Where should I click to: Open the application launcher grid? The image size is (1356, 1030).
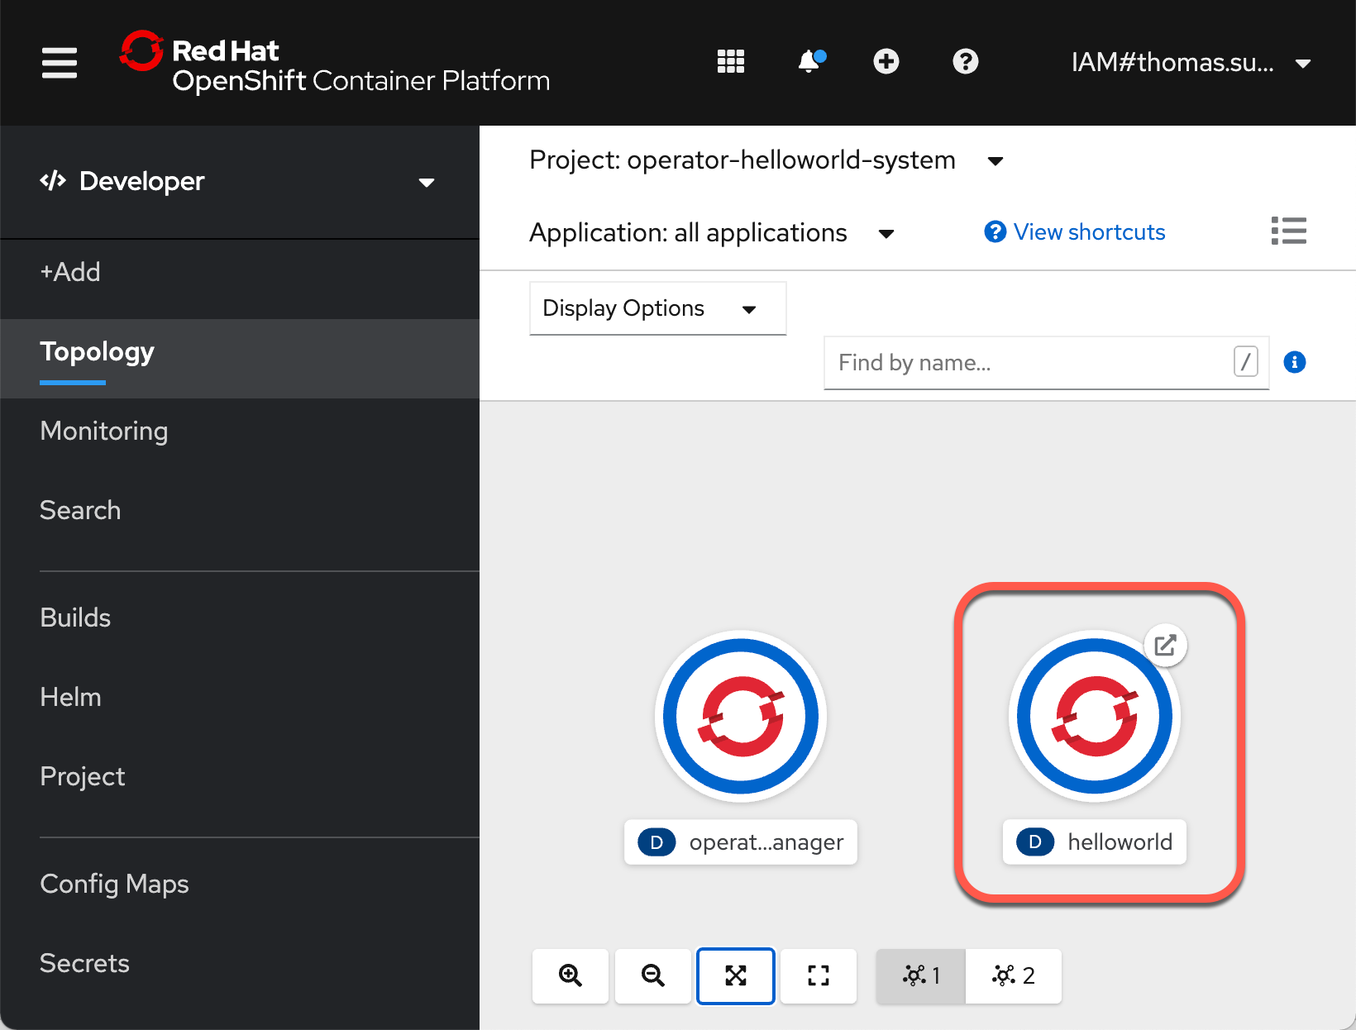[731, 62]
